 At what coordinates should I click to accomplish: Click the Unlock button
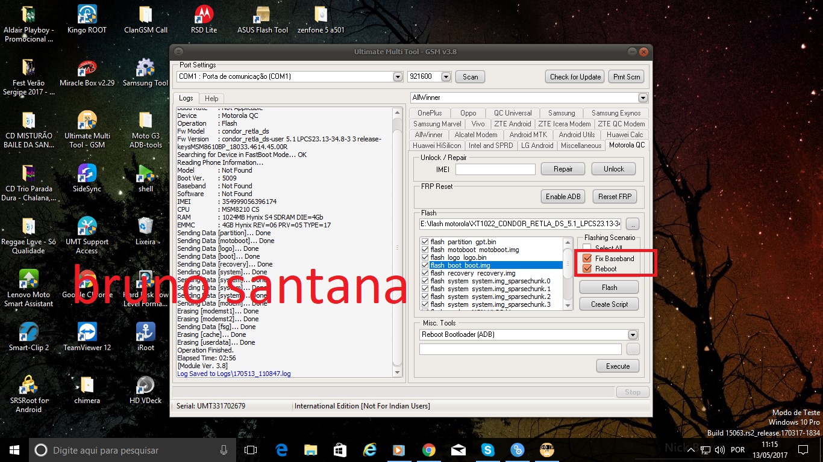pos(613,169)
